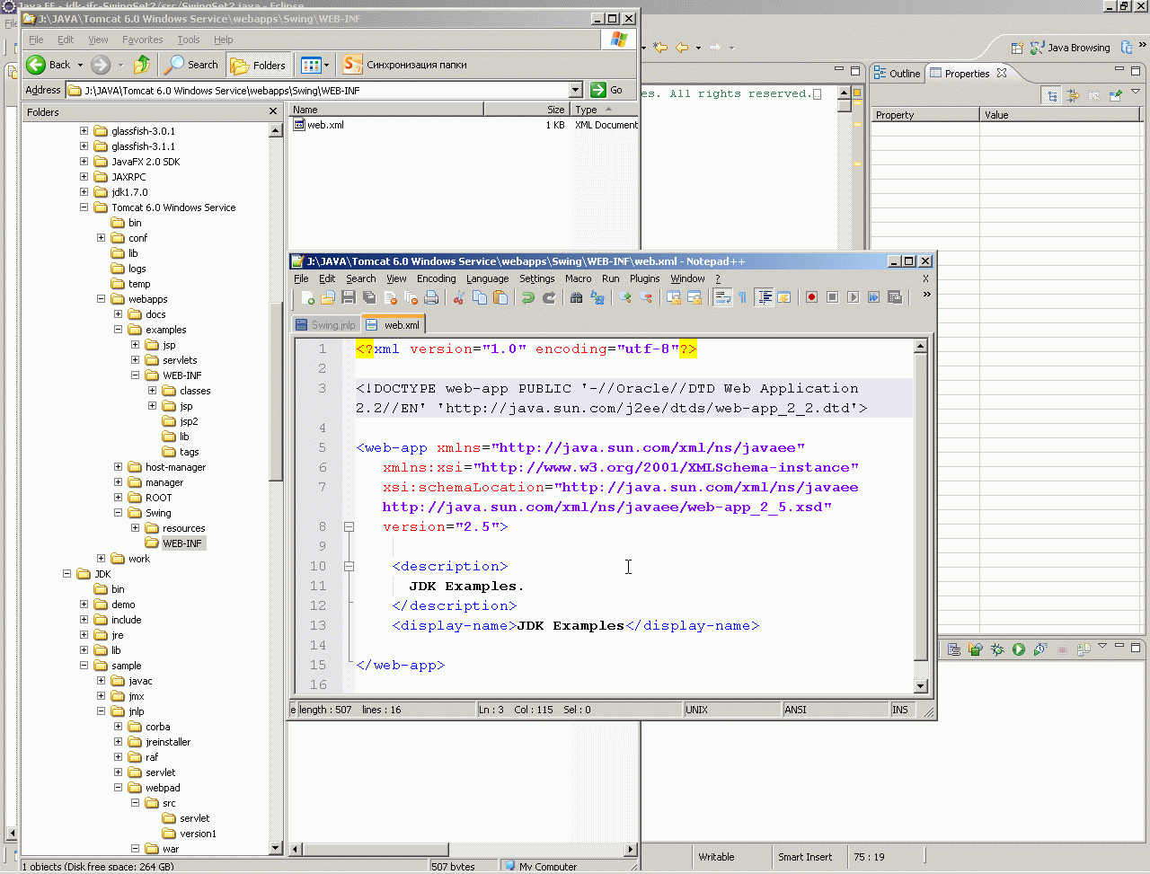Open Find with the binoculars icon
Image resolution: width=1150 pixels, height=874 pixels.
pos(576,297)
